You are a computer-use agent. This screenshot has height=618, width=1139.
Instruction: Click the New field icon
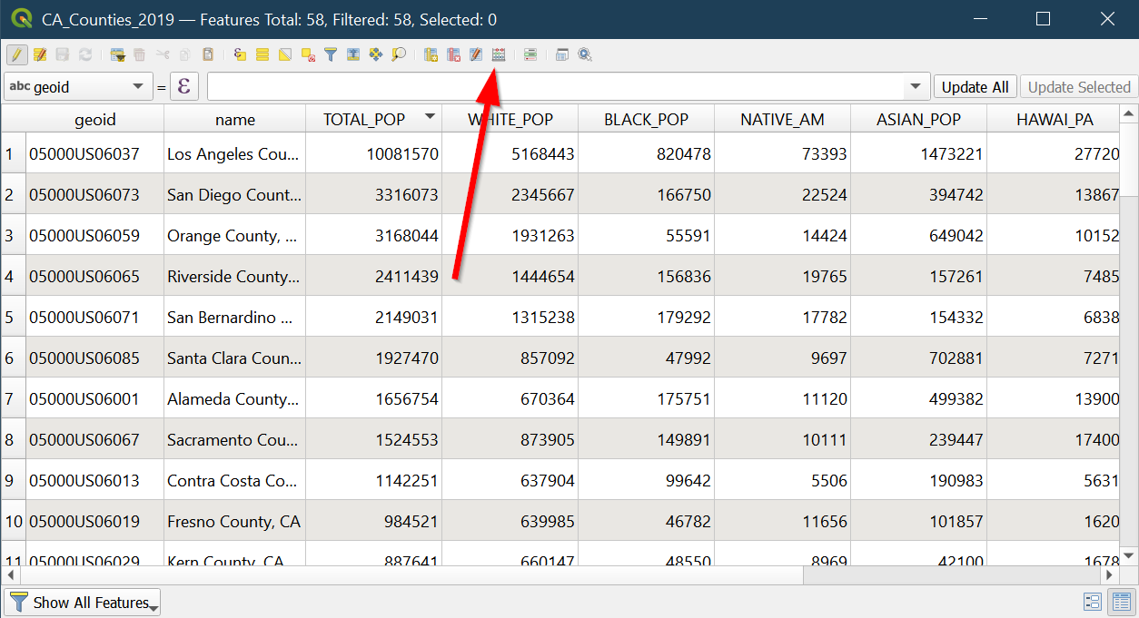coord(431,54)
